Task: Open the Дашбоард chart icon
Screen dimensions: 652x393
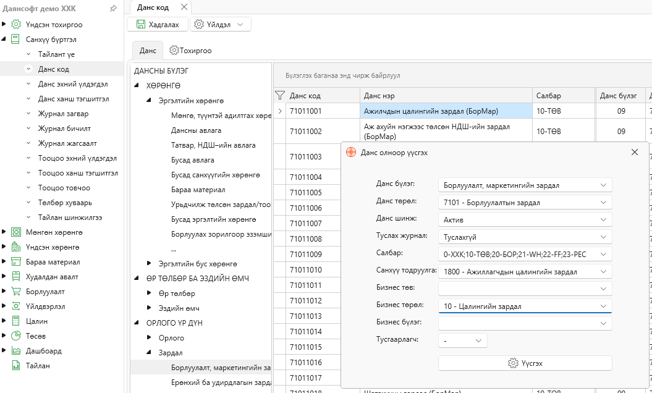Action: pyautogui.click(x=16, y=350)
